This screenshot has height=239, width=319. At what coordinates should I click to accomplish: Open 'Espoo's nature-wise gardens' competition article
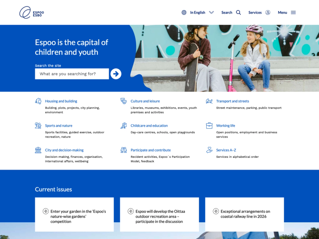pyautogui.click(x=78, y=216)
